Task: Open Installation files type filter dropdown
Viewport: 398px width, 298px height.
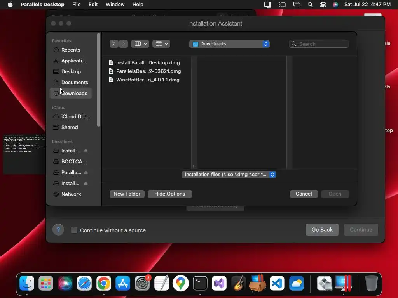Action: (229, 175)
